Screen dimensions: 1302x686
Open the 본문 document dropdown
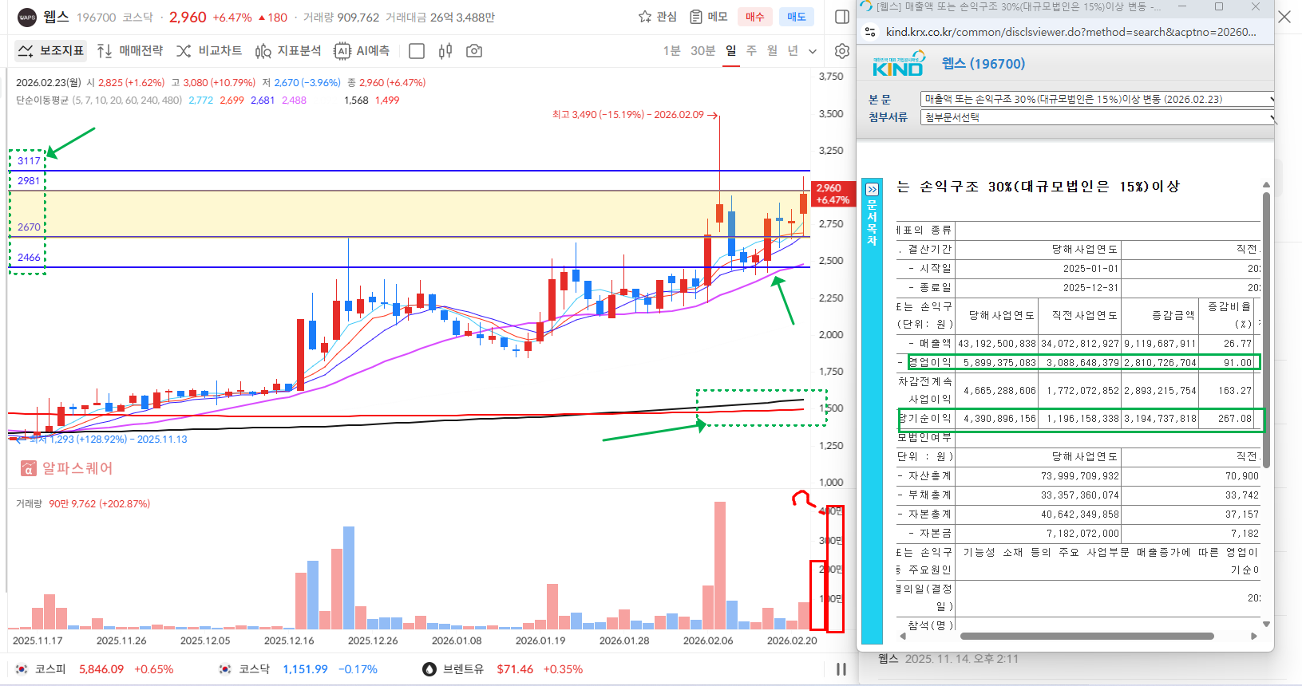1097,99
